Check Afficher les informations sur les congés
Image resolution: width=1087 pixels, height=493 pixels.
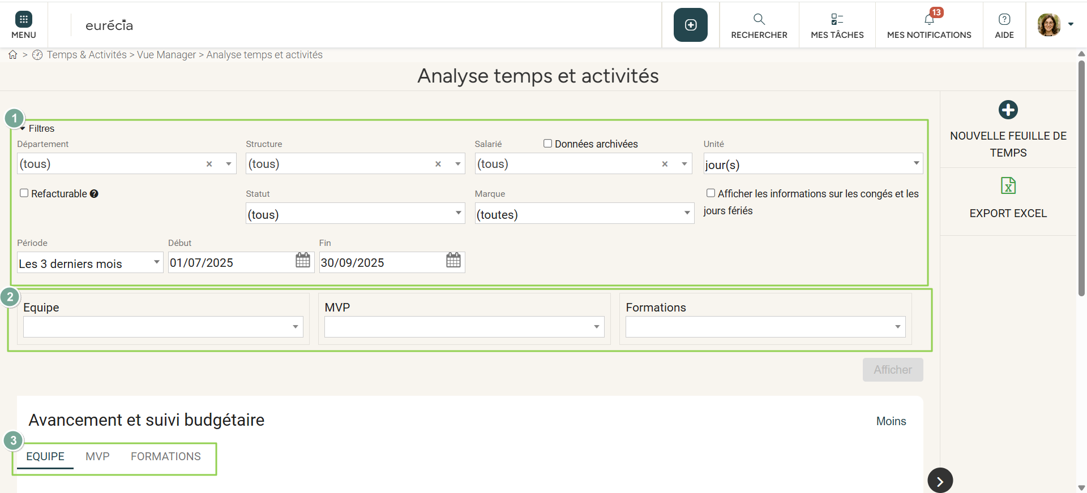(x=711, y=193)
